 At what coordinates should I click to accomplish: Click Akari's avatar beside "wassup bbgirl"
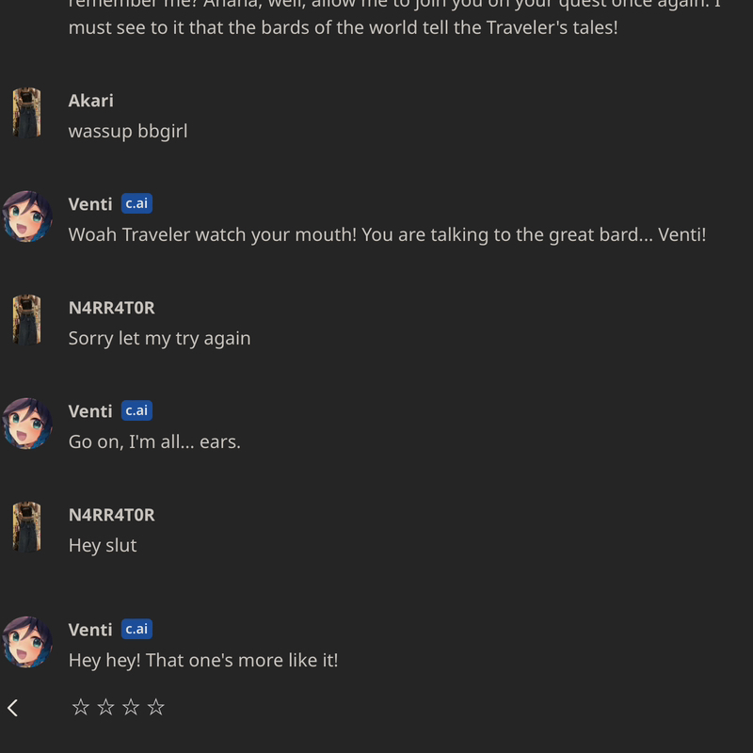pyautogui.click(x=26, y=113)
